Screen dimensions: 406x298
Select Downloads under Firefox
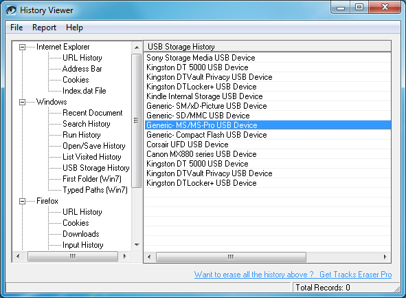81,234
